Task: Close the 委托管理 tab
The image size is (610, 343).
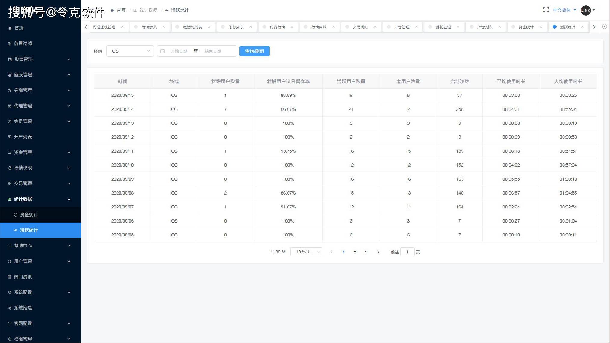Action: click(x=458, y=27)
